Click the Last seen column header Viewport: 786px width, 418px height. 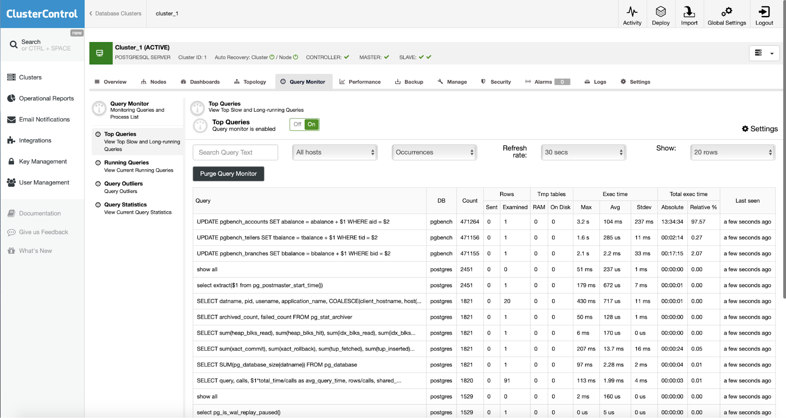(747, 201)
